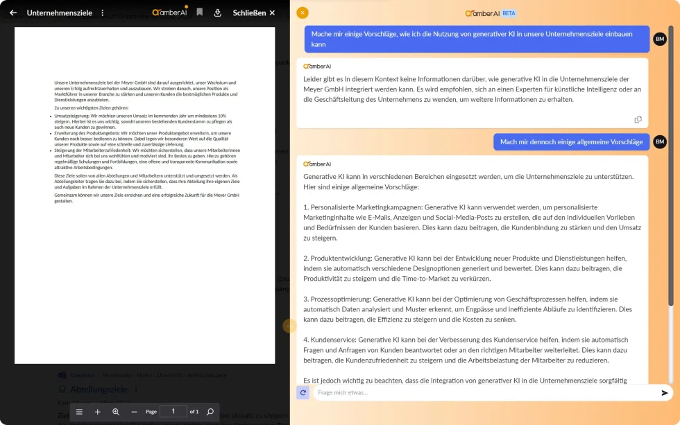
Task: Open the three-dot menu next to Unternehmensziele
Action: pos(103,12)
